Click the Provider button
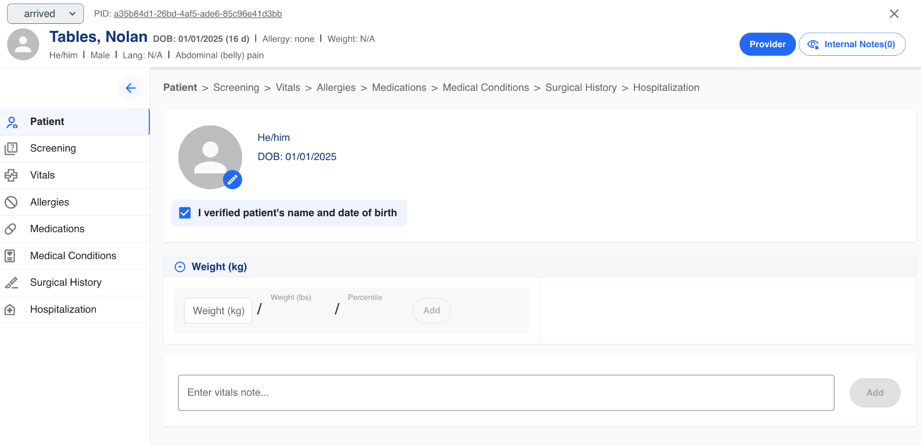Viewport: 921px width, 446px height. tap(767, 44)
